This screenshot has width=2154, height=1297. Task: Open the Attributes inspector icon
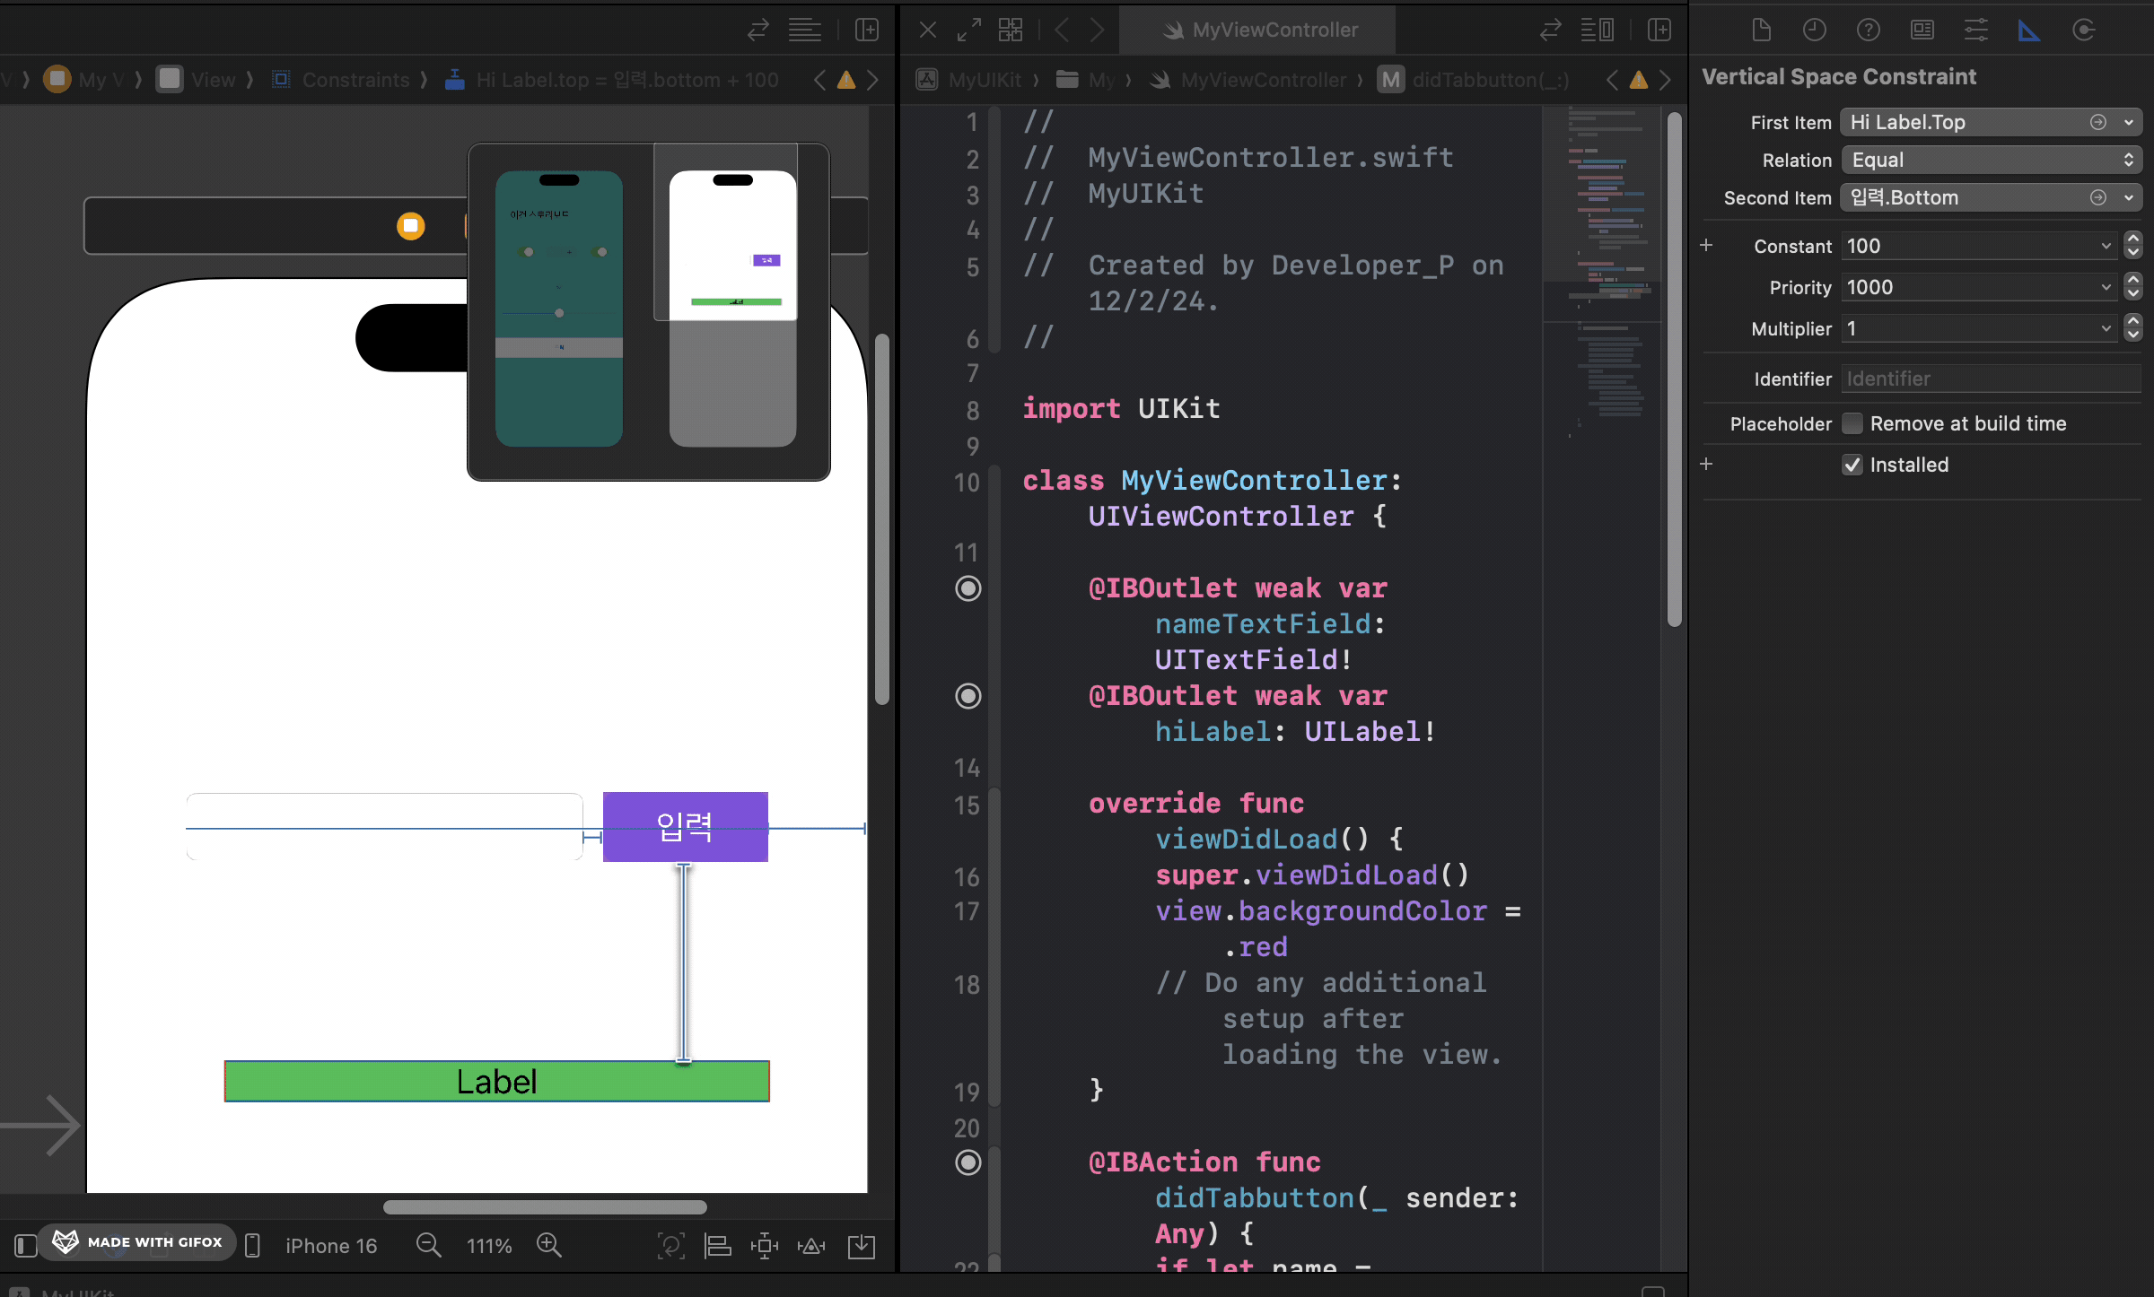[1975, 30]
